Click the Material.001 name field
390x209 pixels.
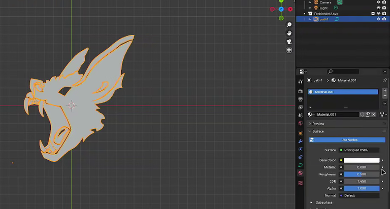337,114
